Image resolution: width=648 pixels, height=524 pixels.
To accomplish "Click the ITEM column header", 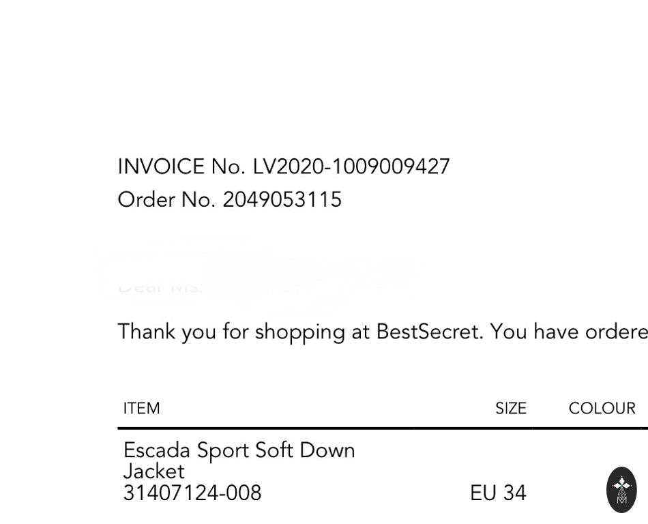I will [x=141, y=409].
